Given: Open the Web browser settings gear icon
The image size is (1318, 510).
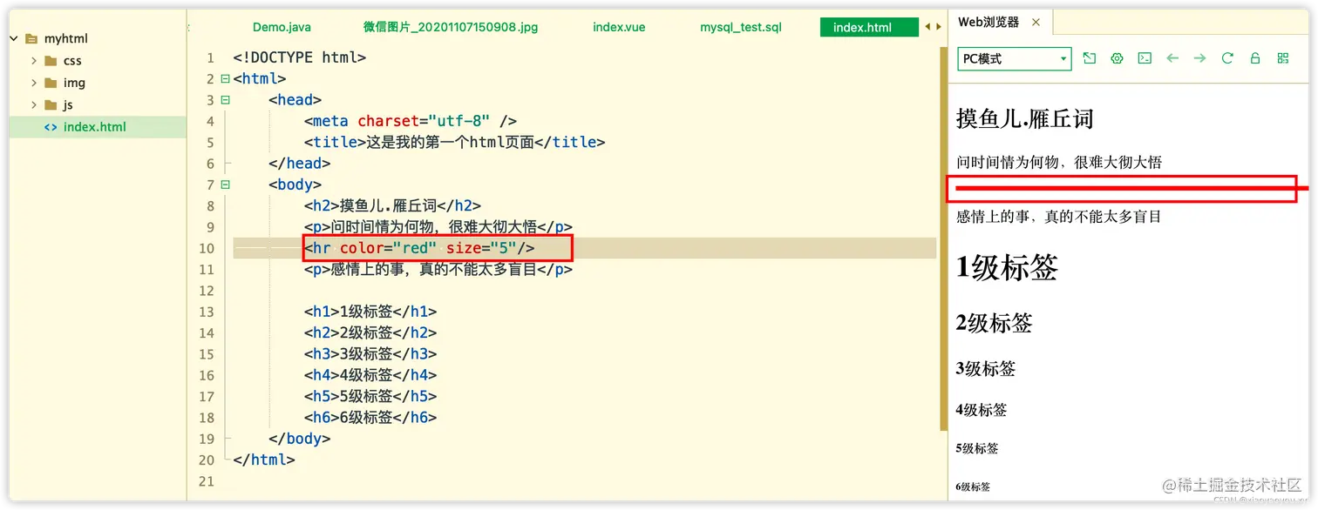Looking at the screenshot, I should (1117, 58).
